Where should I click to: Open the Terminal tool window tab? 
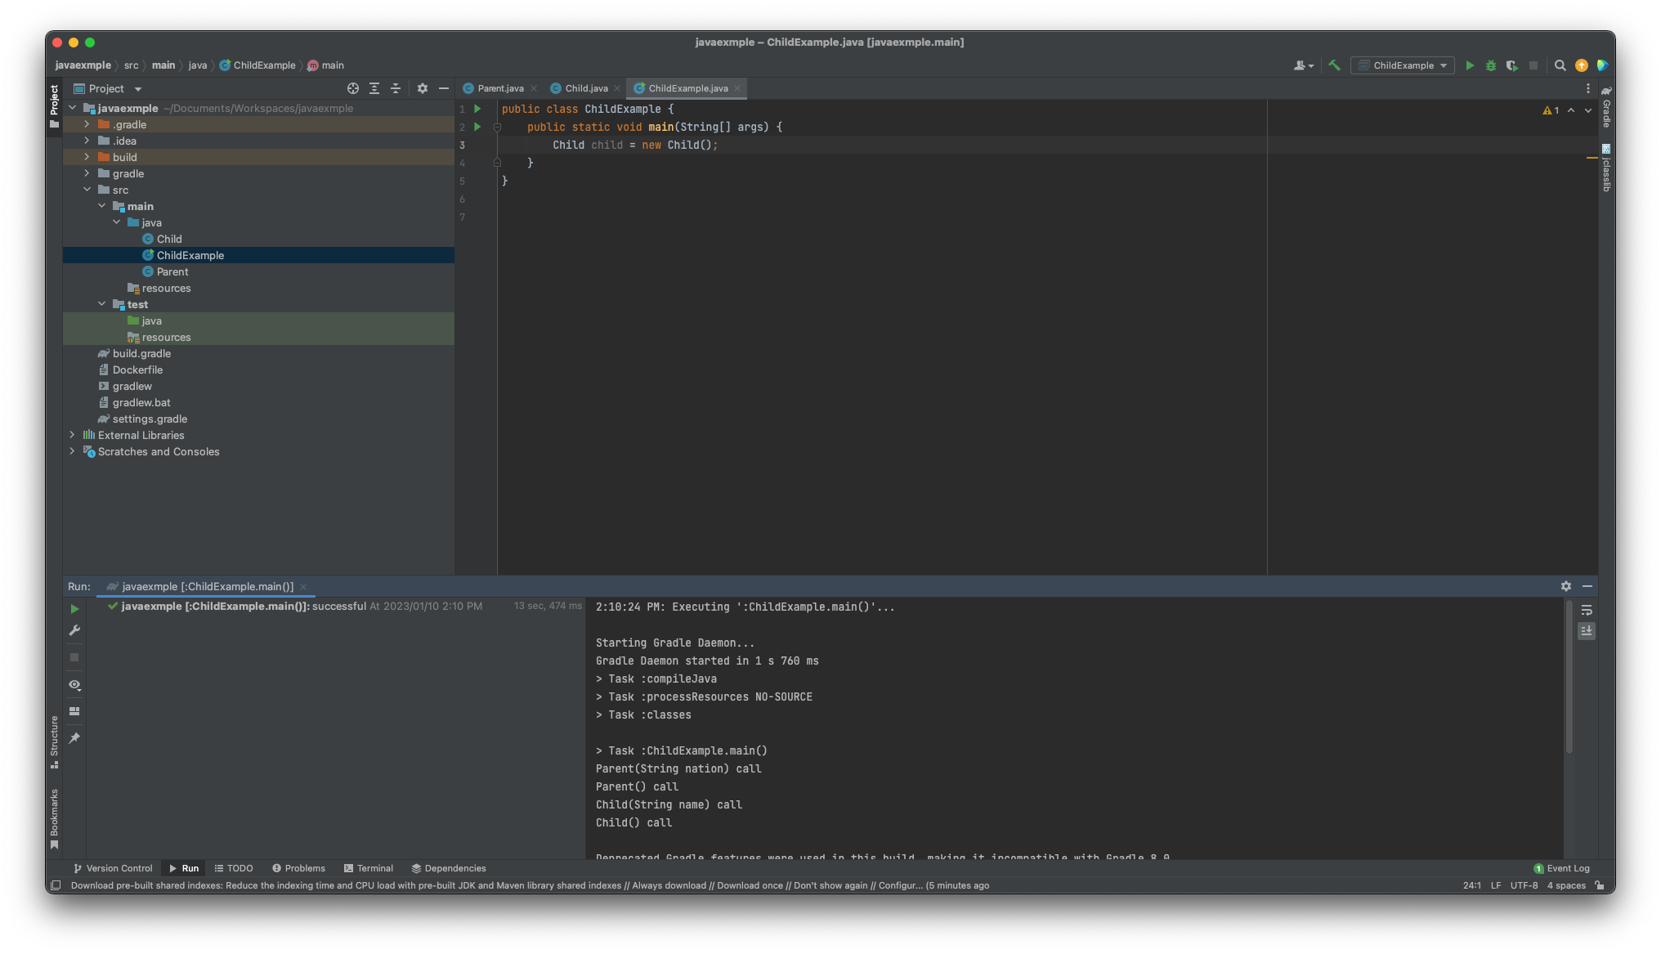(368, 868)
